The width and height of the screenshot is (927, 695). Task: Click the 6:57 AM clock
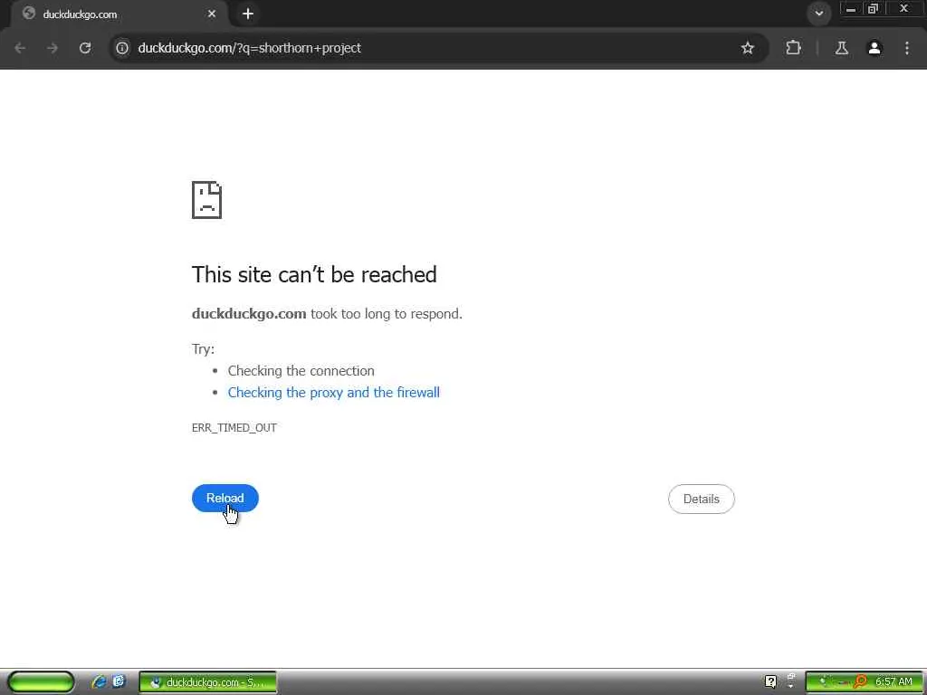click(x=894, y=681)
